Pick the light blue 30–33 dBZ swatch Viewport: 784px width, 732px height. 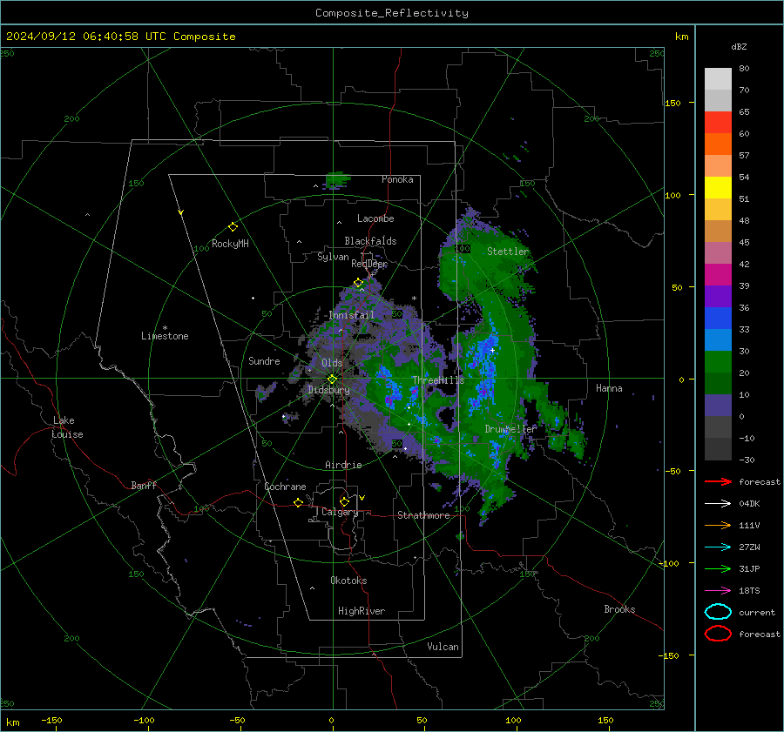pyautogui.click(x=718, y=340)
